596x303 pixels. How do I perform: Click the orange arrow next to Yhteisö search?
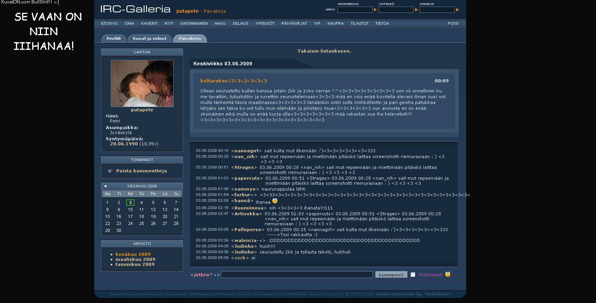point(416,10)
